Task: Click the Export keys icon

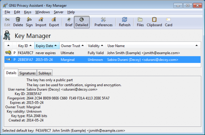Action: pos(54,22)
